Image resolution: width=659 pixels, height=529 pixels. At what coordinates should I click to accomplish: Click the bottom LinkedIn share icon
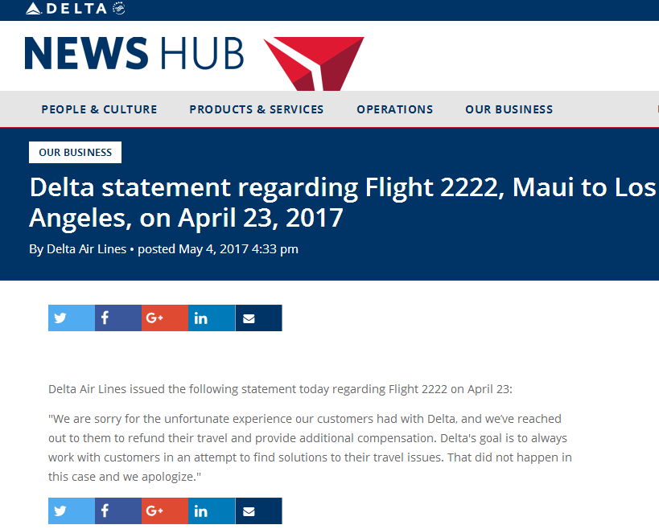pos(212,511)
